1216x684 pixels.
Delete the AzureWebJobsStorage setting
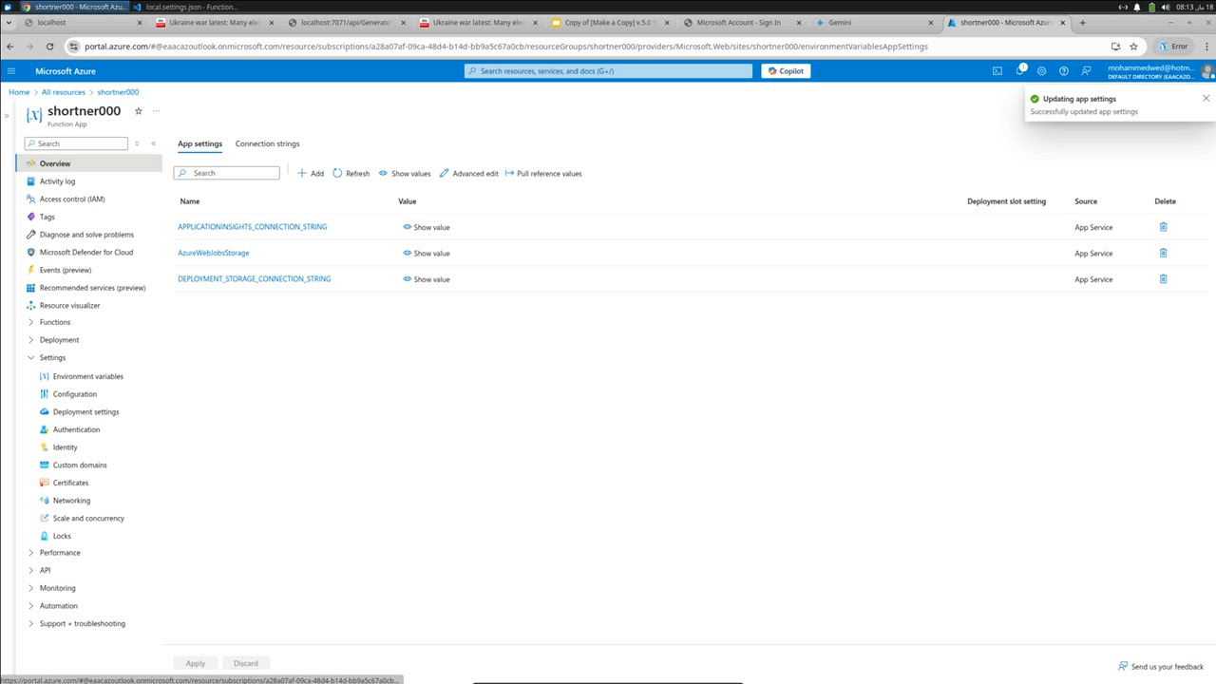point(1163,253)
